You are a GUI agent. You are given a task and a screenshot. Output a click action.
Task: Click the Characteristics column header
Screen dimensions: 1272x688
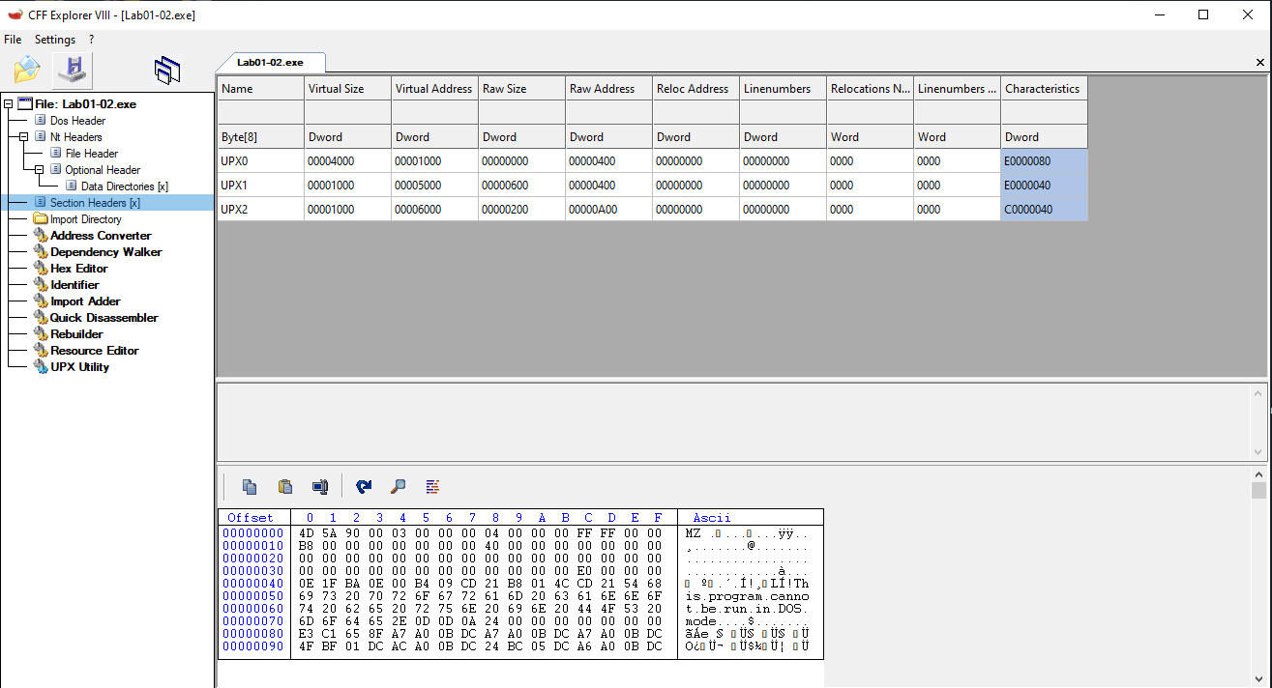pyautogui.click(x=1044, y=88)
